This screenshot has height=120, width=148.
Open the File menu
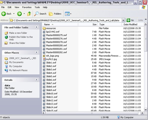point(3,7)
